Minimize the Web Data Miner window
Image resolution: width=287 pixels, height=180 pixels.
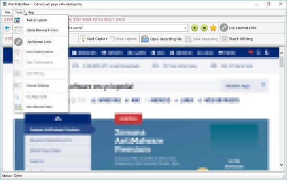click(x=256, y=4)
